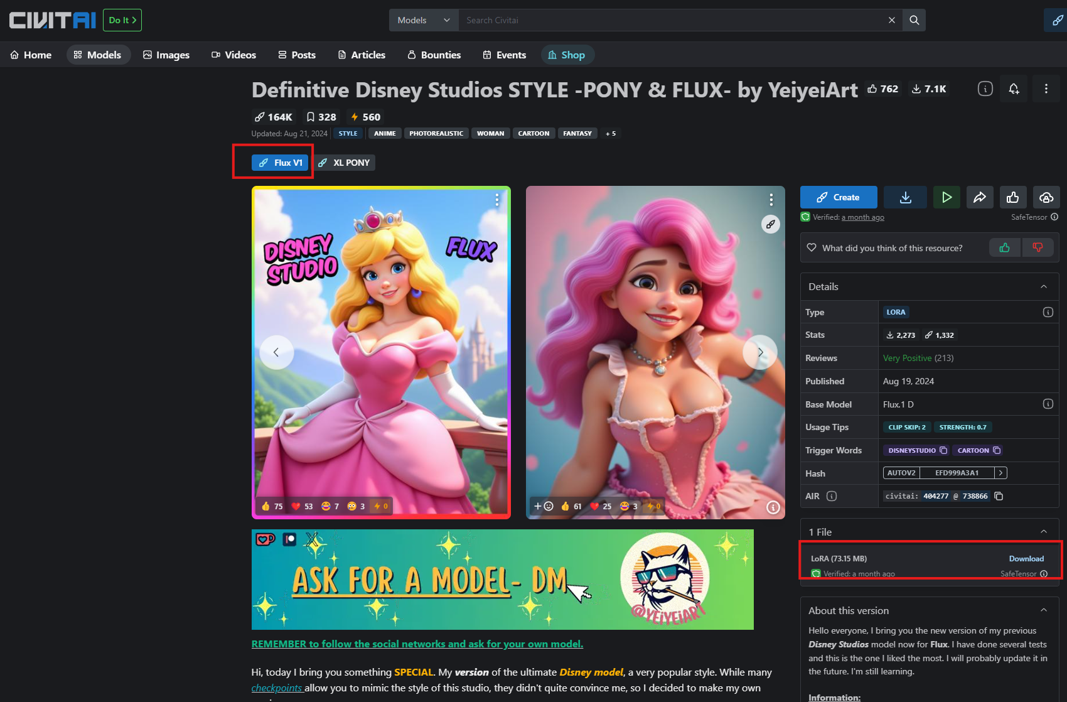Click the CARTOON tag
1067x702 pixels.
tap(533, 133)
